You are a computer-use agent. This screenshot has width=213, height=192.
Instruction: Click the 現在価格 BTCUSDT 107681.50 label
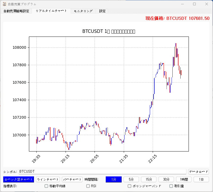pos(177,18)
